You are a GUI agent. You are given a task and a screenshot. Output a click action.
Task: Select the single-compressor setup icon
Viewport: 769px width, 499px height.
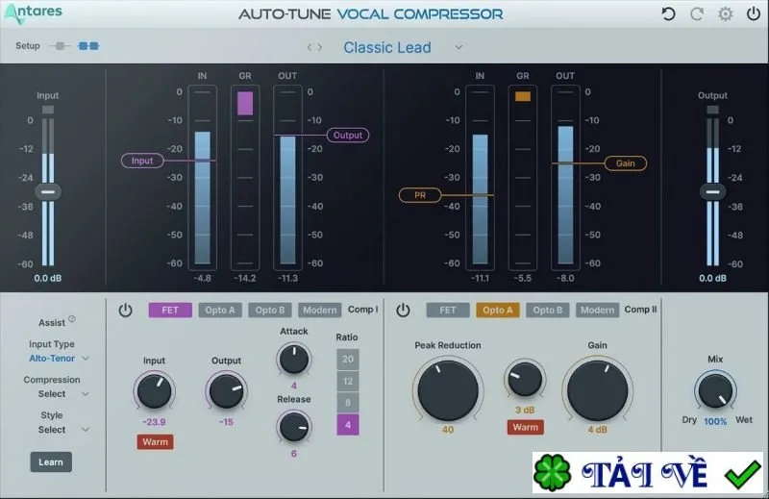click(x=60, y=46)
